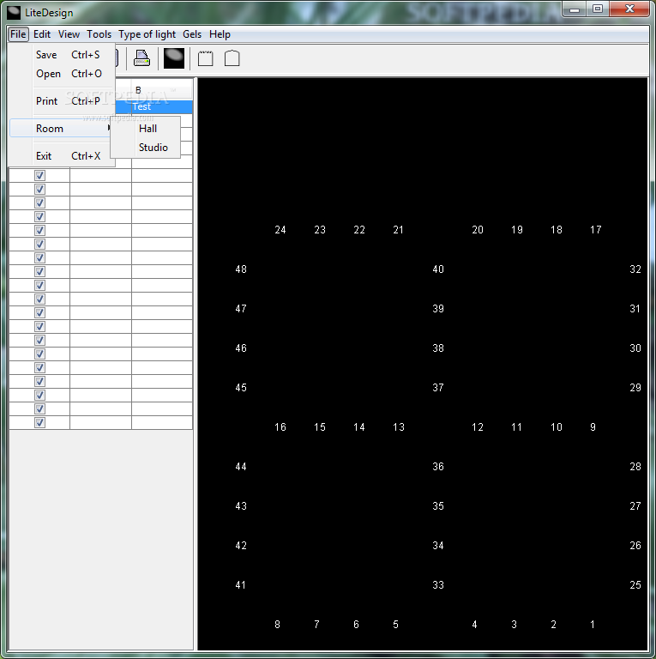
Task: Toggle the topmost visible checkbox in the list
Action: coord(40,175)
